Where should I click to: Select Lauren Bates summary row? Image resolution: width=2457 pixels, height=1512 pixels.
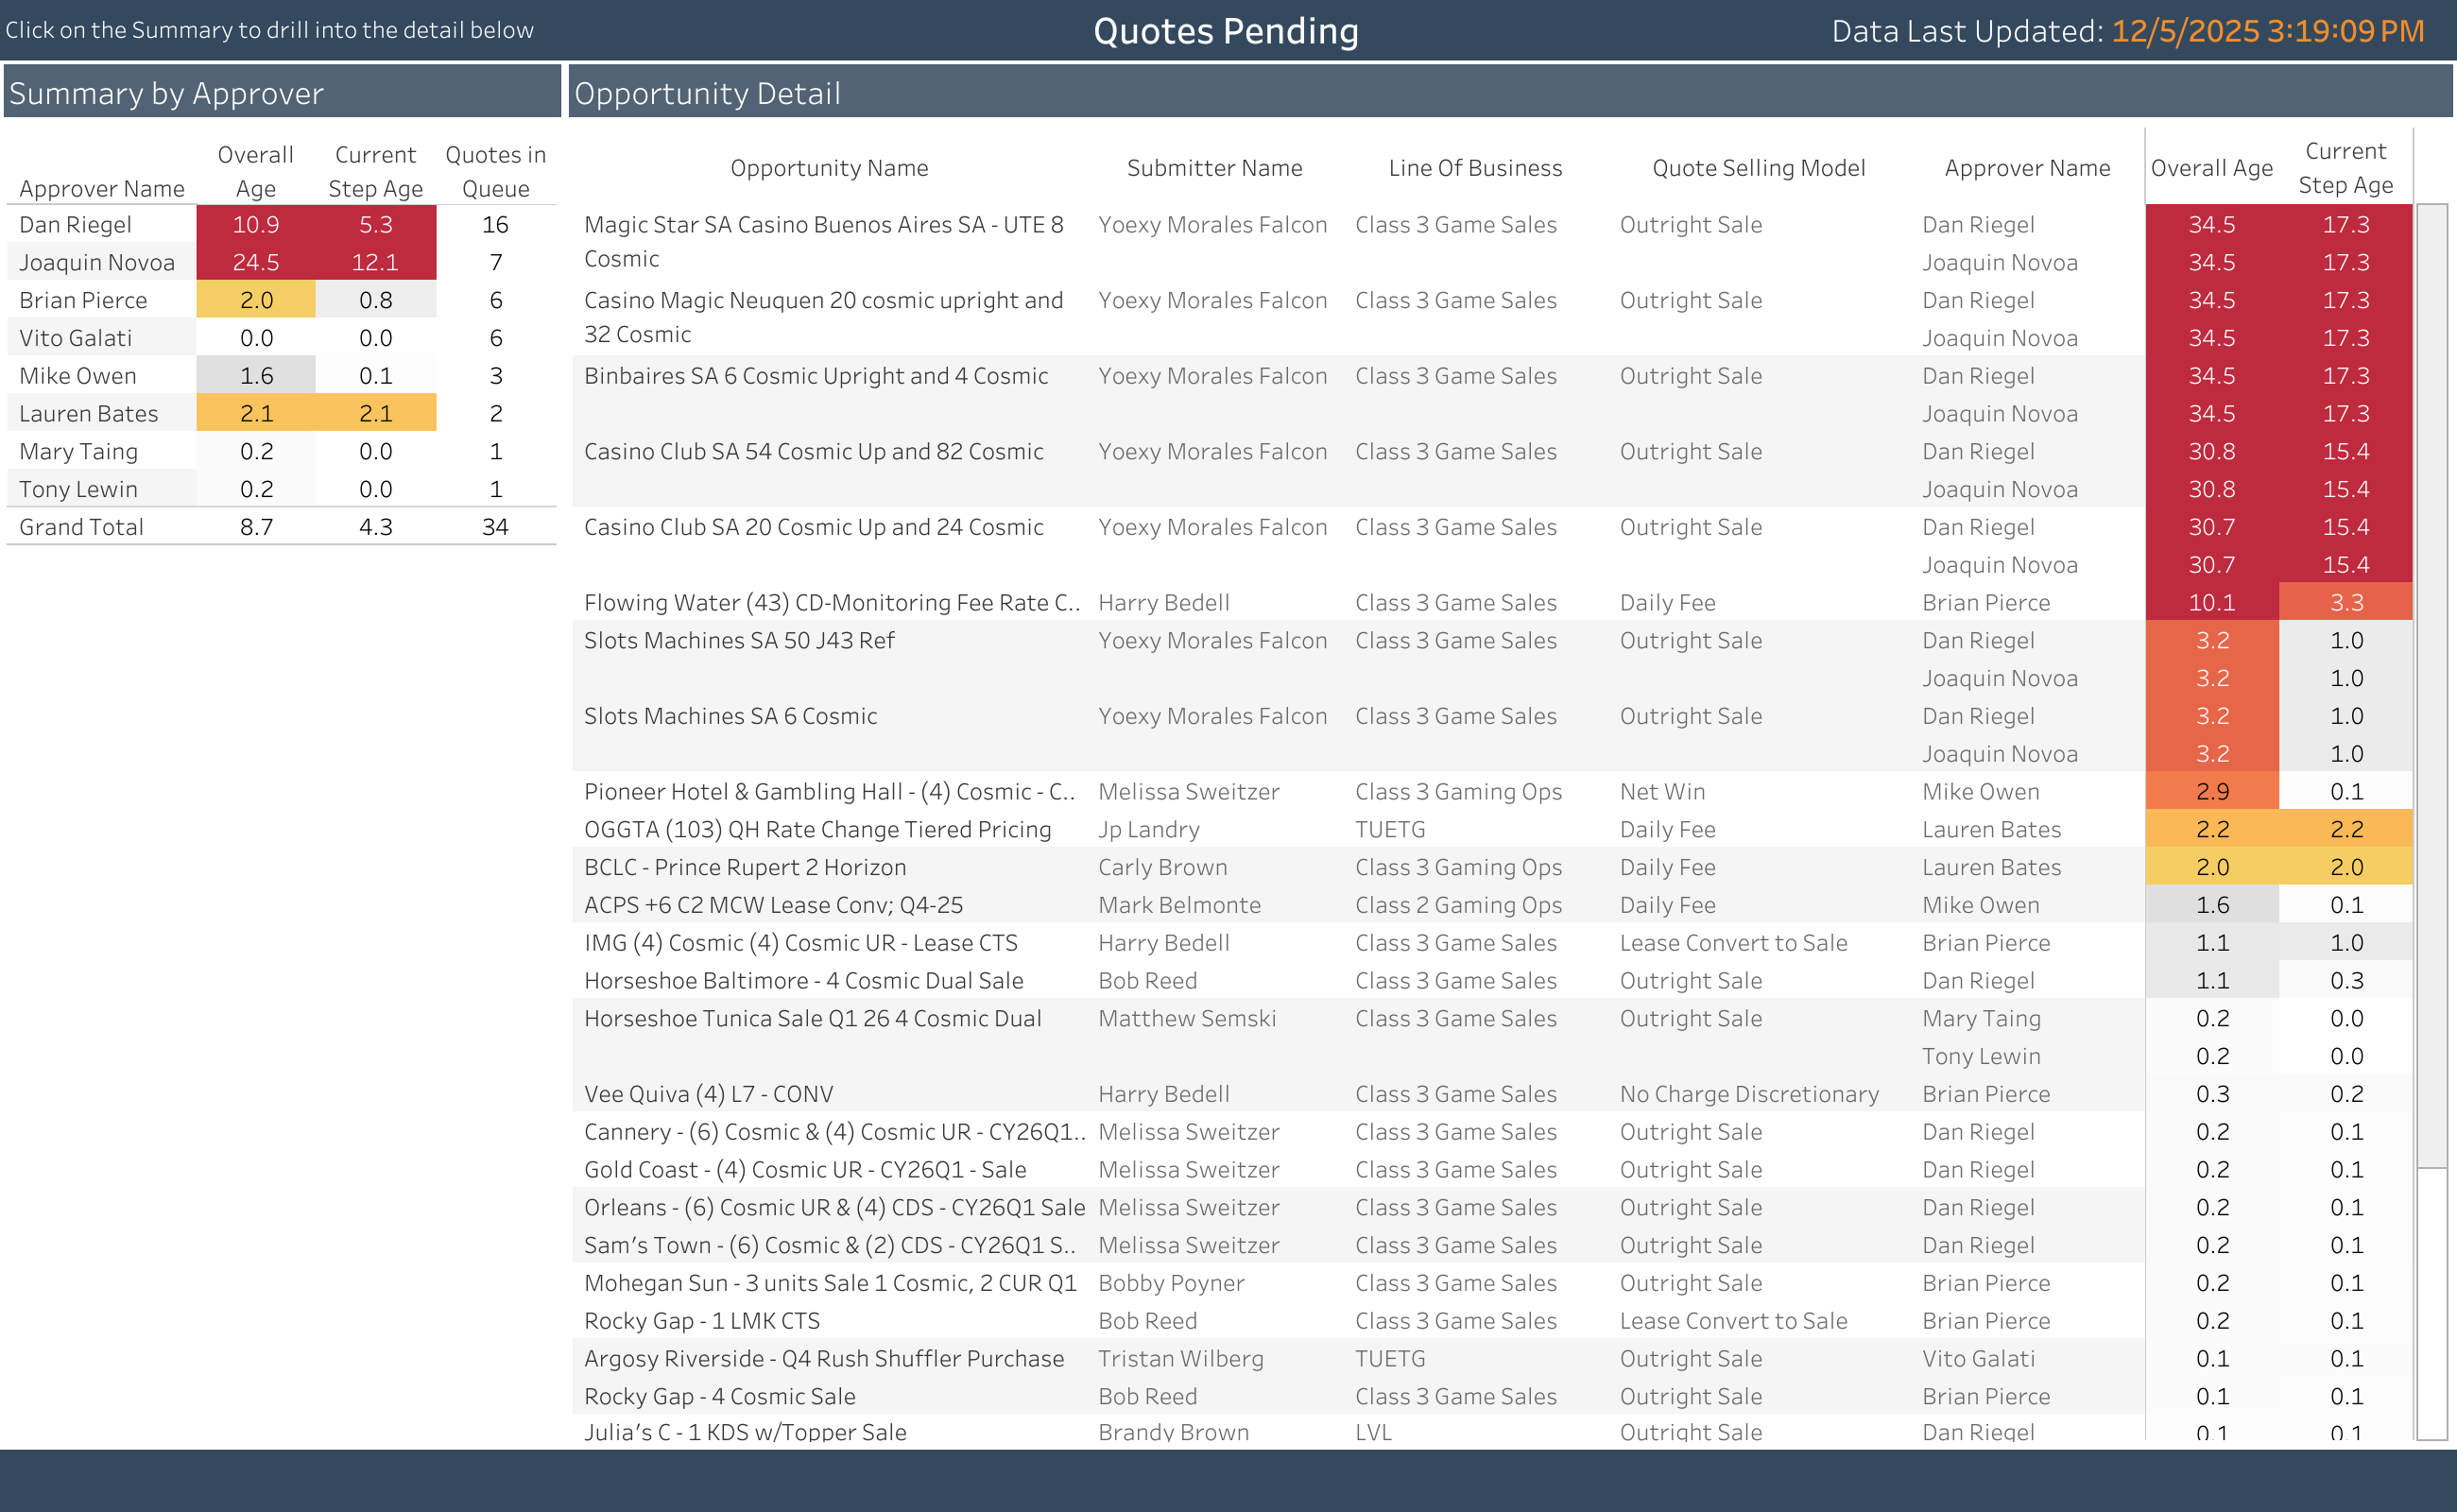pyautogui.click(x=88, y=414)
